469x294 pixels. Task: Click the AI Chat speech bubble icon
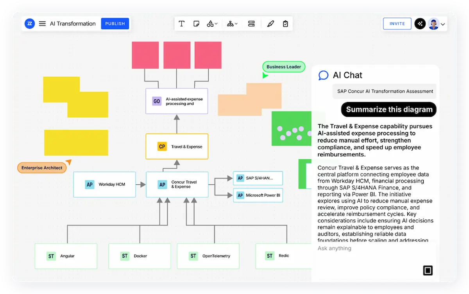[x=323, y=75]
